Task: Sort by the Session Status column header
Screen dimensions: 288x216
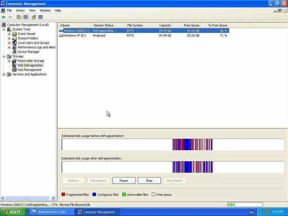Action: coord(108,25)
